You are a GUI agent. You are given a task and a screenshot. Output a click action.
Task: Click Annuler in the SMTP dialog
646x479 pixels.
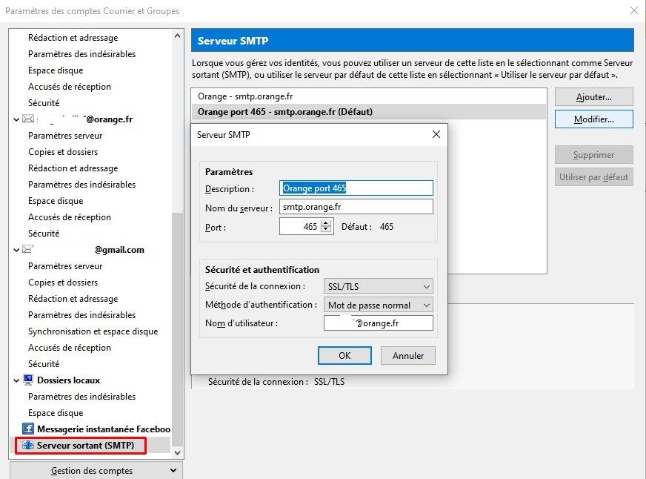pyautogui.click(x=408, y=355)
